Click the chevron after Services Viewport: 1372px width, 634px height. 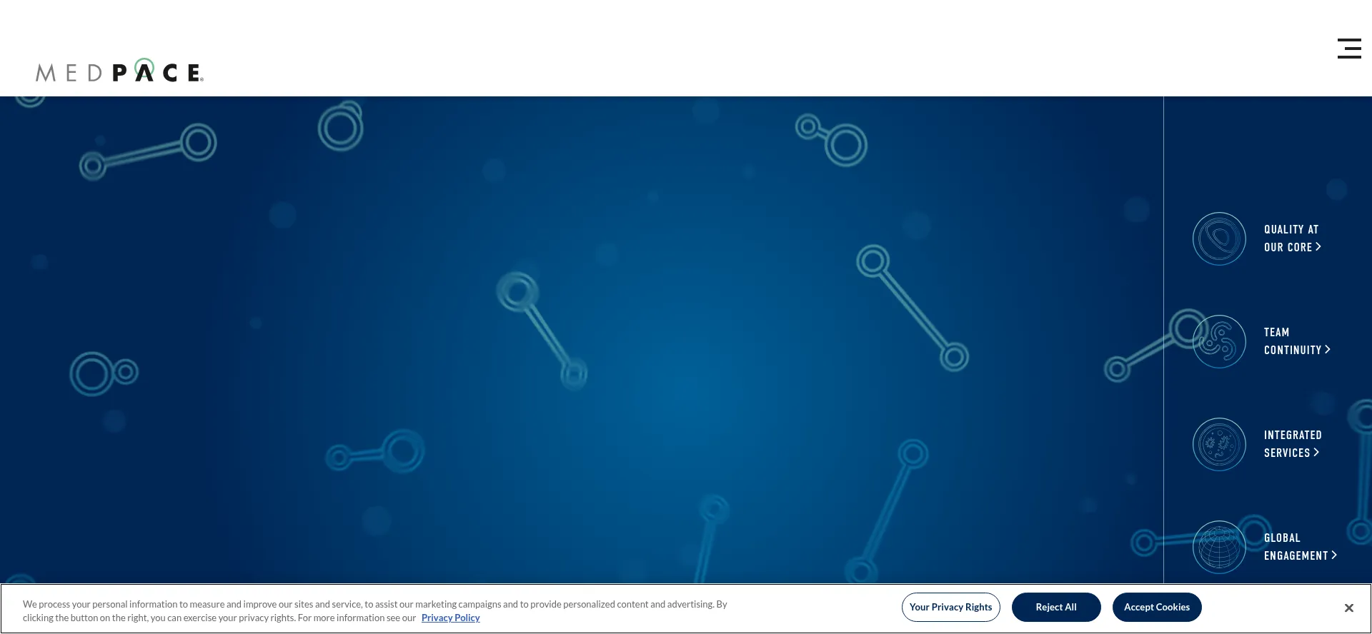coord(1316,452)
